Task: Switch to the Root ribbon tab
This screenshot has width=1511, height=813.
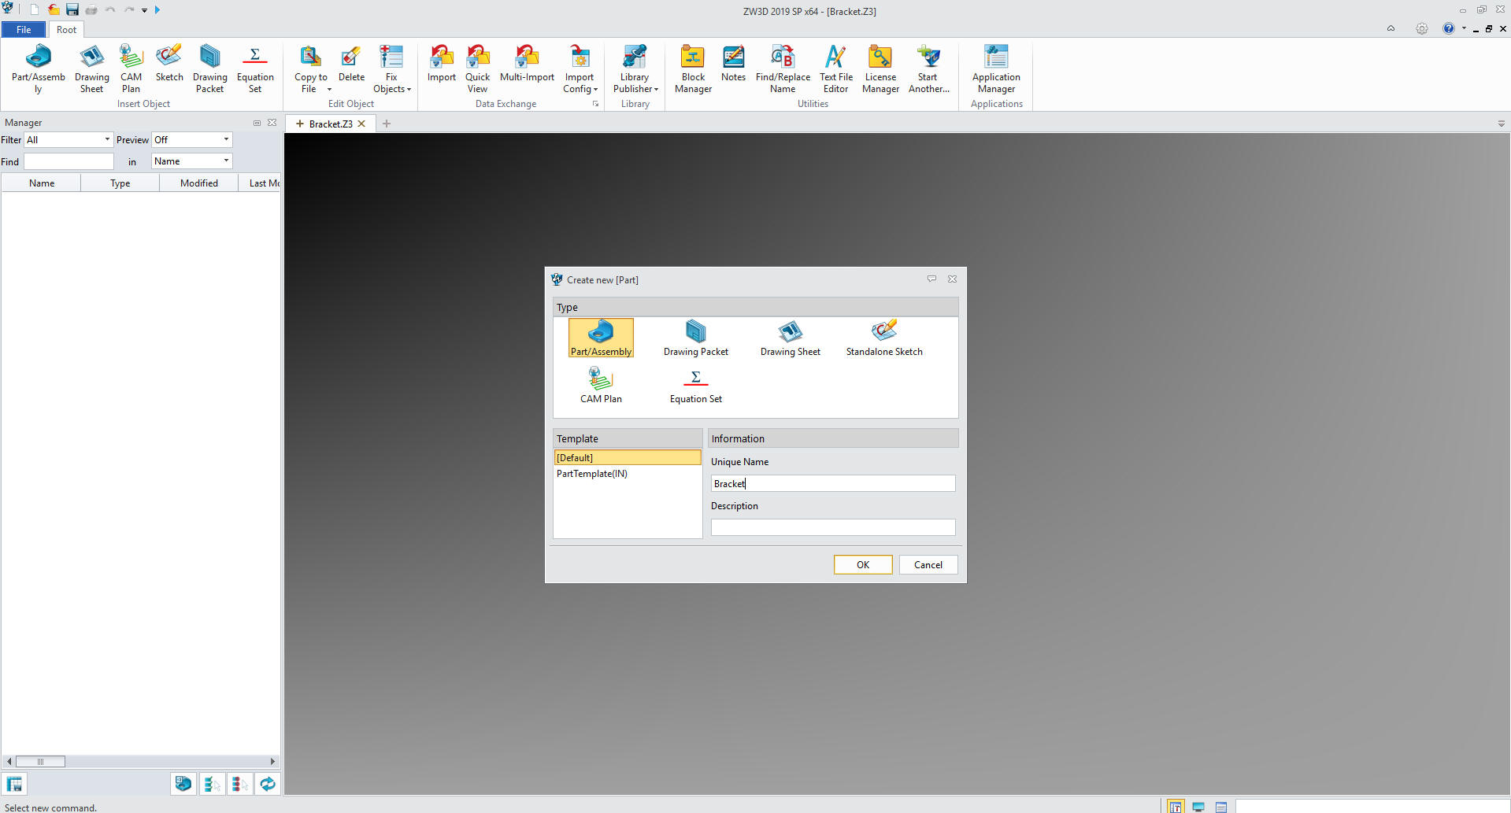Action: click(x=66, y=29)
